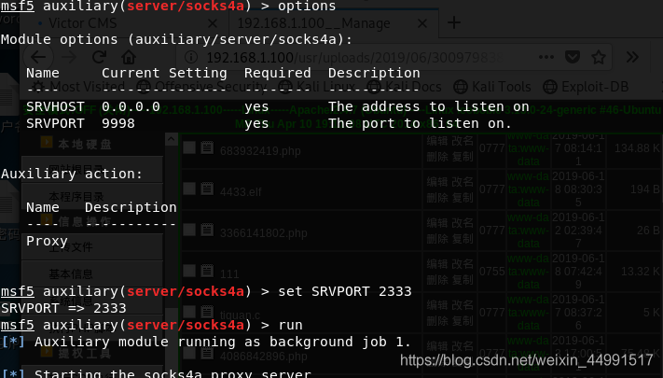This screenshot has height=378, width=663.
Task: Tick the checkbox for 4433.elf
Action: 189,189
